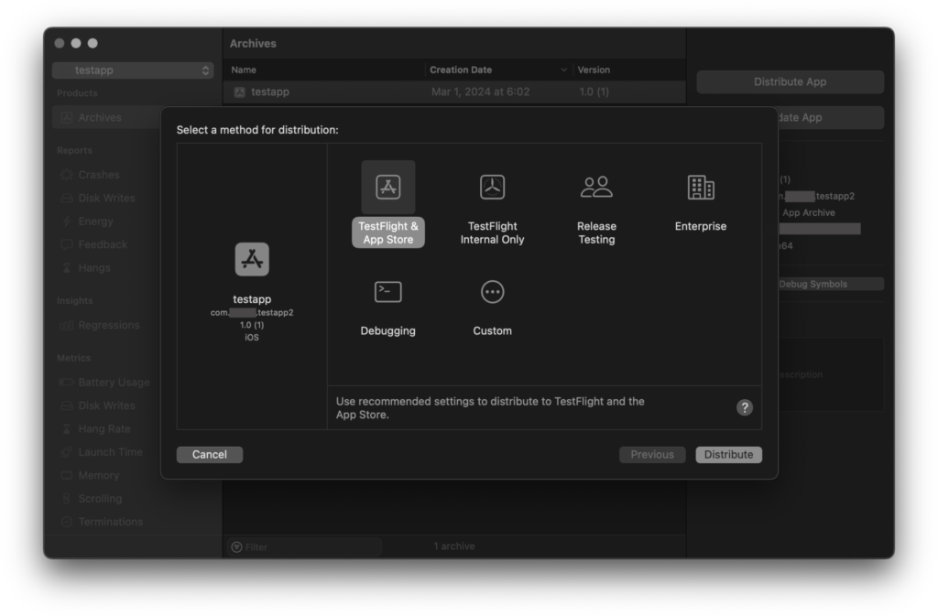Click the Energy bolt icon in the sidebar
This screenshot has width=938, height=616.
coord(66,222)
